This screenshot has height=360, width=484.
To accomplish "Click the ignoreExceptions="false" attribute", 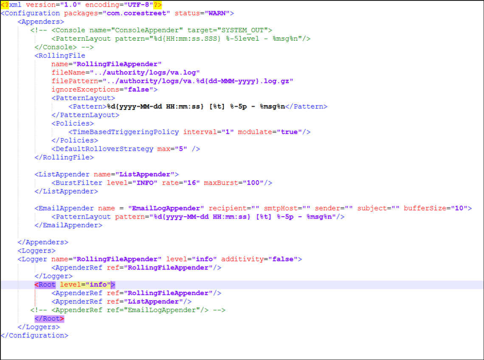I will [104, 89].
